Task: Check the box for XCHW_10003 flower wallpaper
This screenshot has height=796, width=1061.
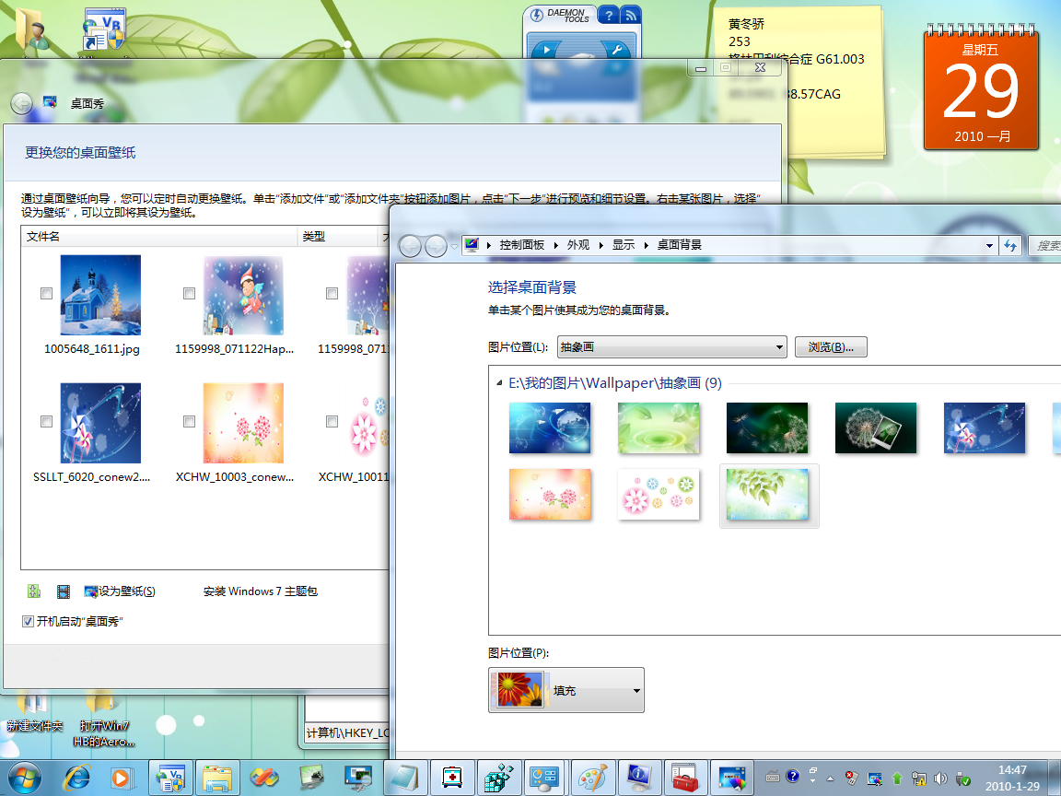Action: (190, 422)
